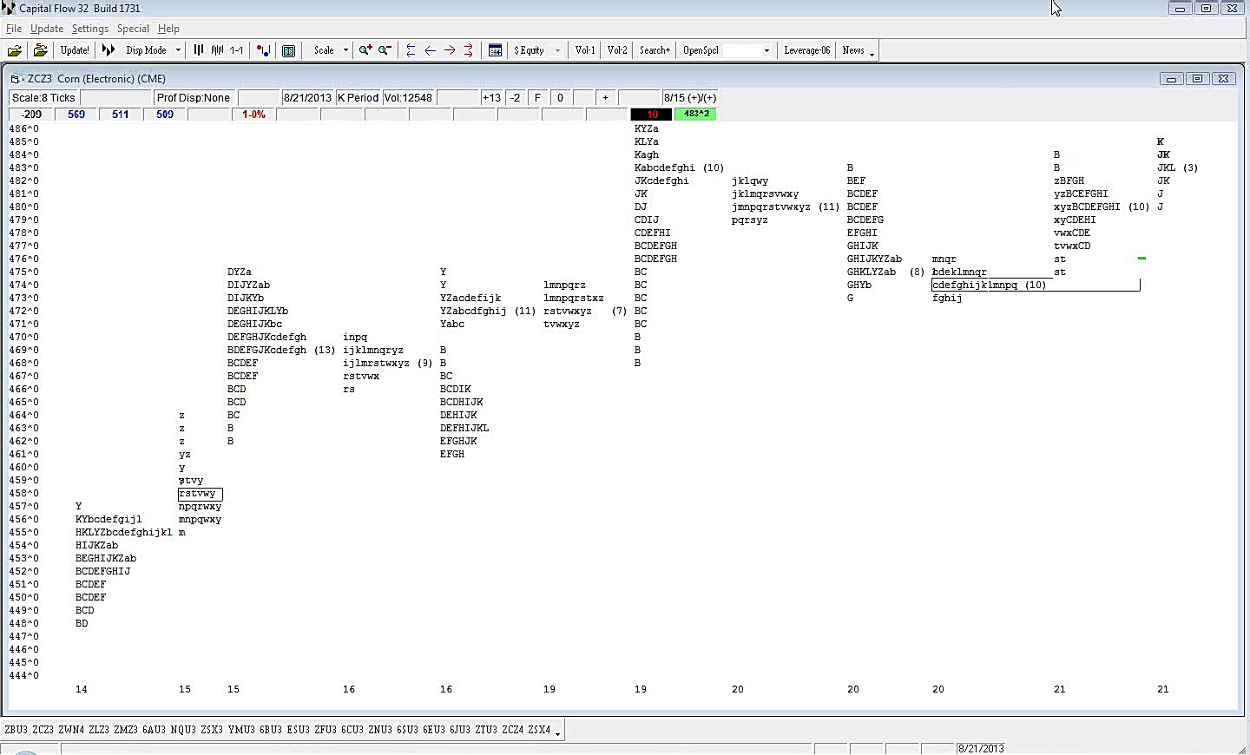Click the 8/21/2013 date field
1250x755 pixels.
coord(307,98)
